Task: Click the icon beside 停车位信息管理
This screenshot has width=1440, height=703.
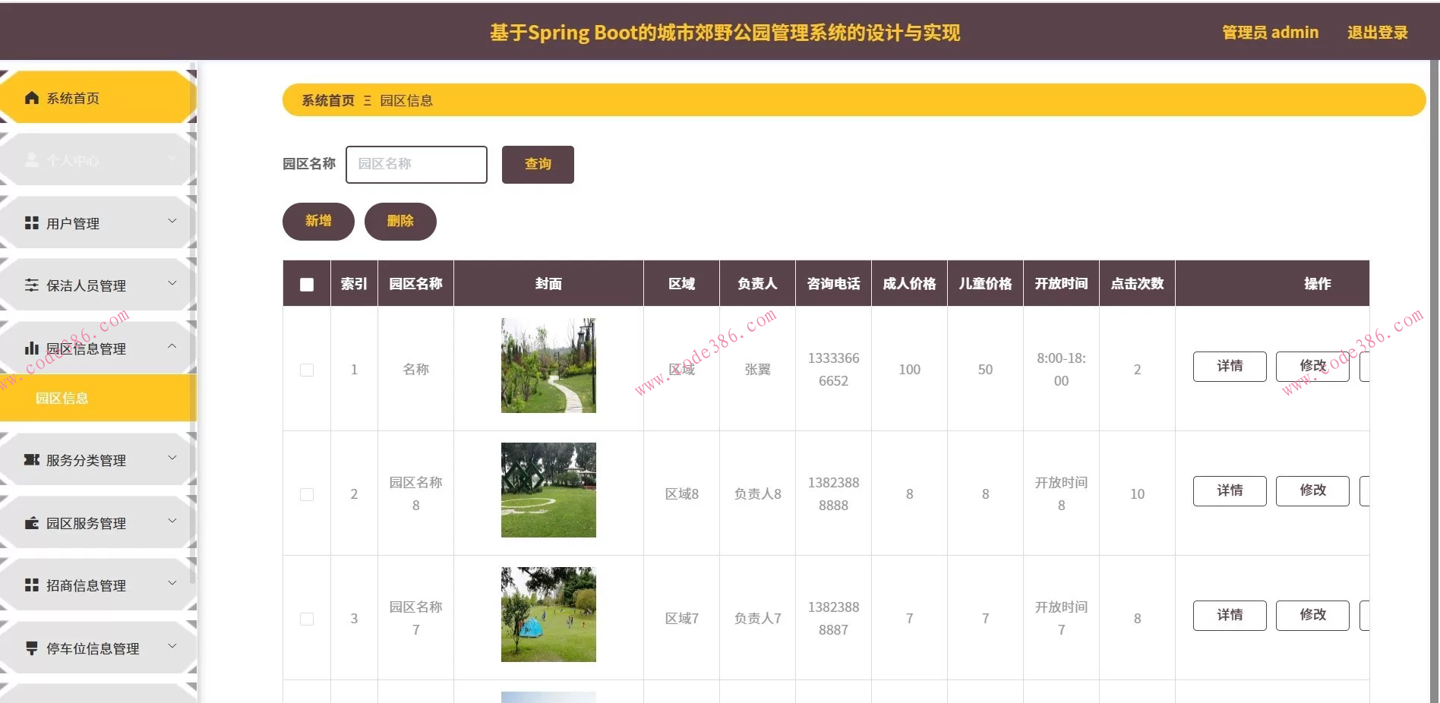Action: tap(32, 648)
